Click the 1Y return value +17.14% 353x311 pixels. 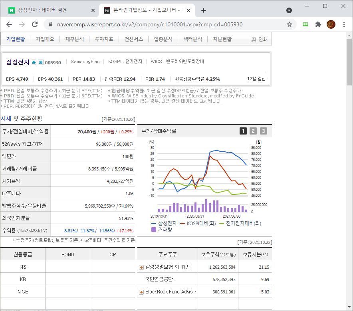pyautogui.click(x=125, y=231)
